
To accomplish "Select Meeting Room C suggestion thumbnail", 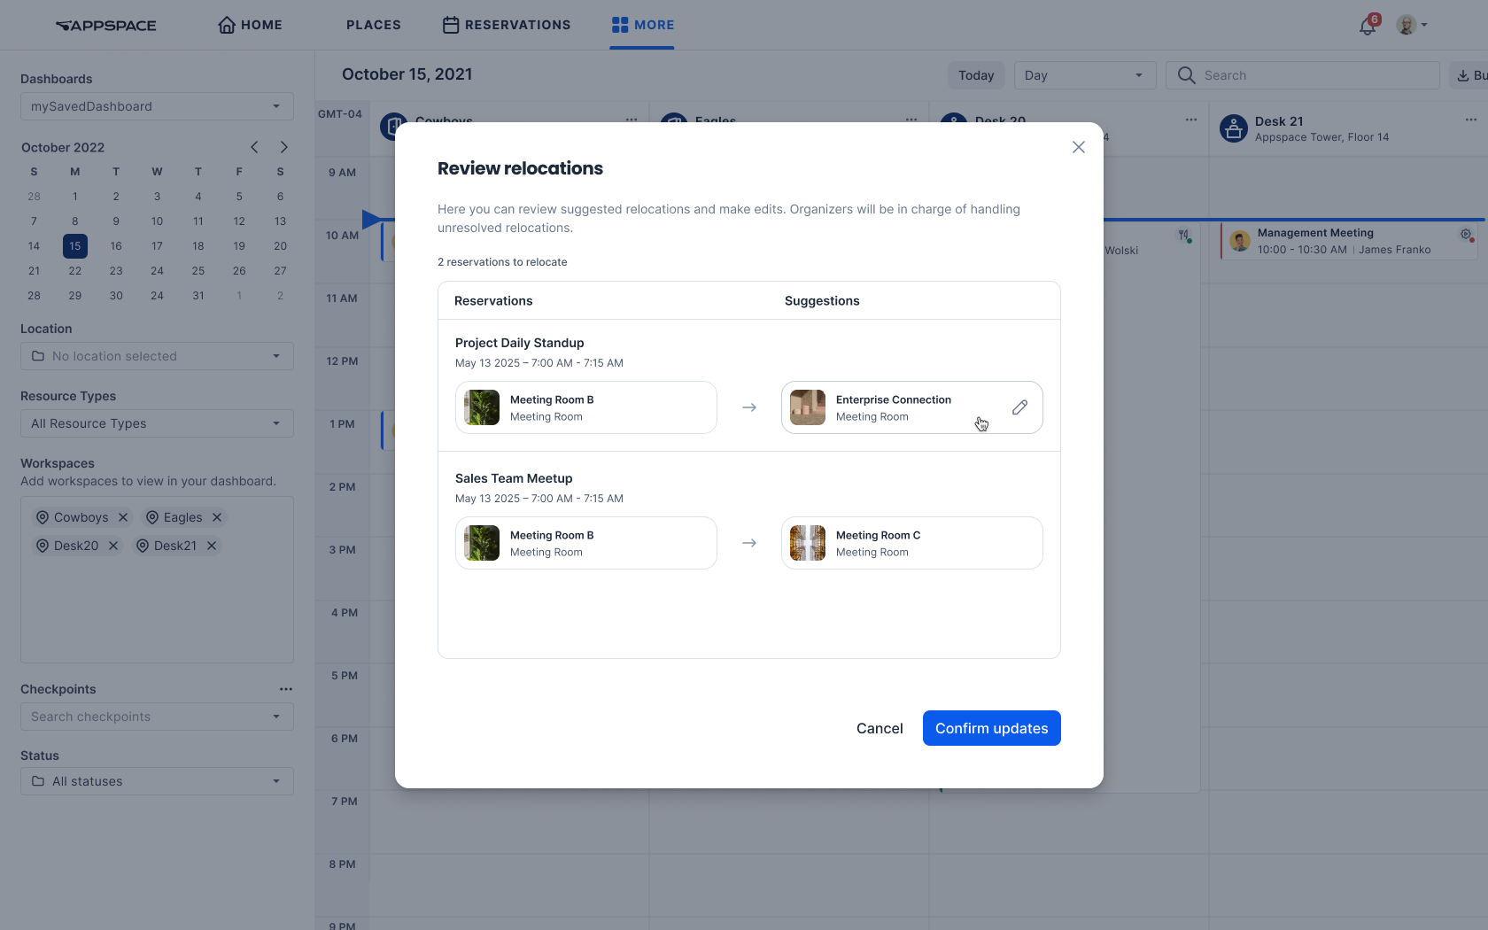I will pyautogui.click(x=808, y=543).
